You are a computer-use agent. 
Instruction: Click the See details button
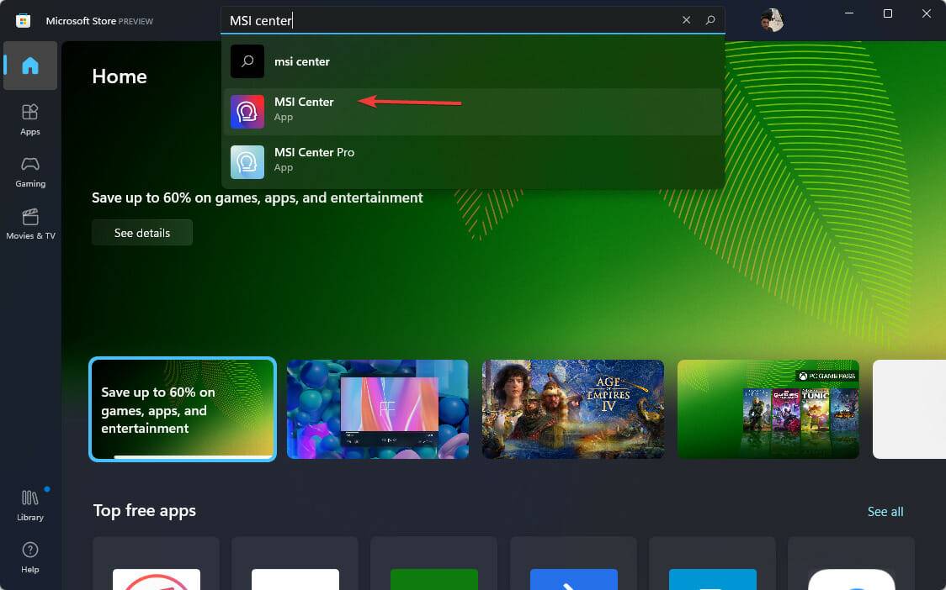tap(142, 233)
